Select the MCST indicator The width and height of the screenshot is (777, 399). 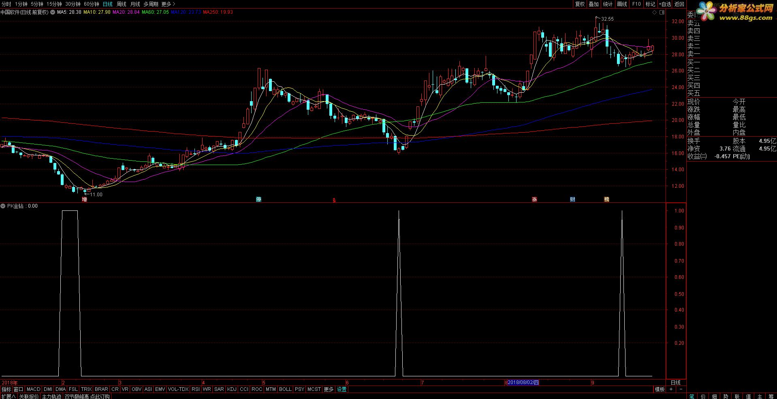click(x=314, y=389)
